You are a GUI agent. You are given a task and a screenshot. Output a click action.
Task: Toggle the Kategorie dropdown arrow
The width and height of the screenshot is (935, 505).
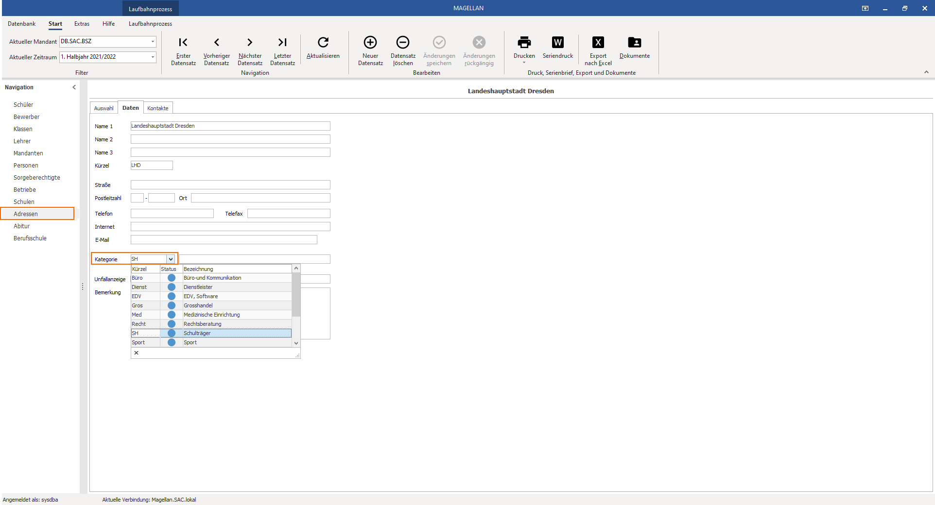[x=171, y=259]
